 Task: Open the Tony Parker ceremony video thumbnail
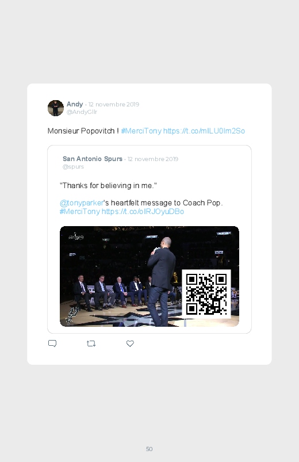tap(149, 276)
